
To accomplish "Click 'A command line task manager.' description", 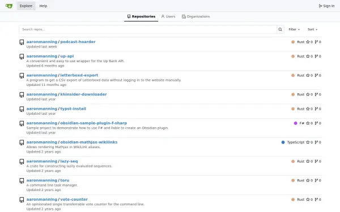I will click(x=52, y=185).
